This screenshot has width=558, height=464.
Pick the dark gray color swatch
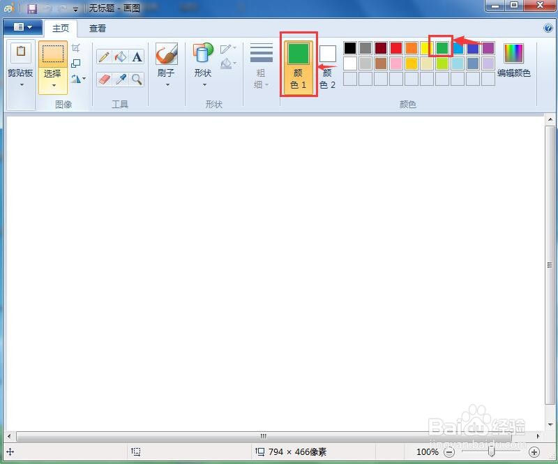(365, 48)
